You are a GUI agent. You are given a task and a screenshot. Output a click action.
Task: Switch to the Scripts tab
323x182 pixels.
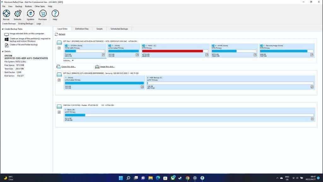click(99, 29)
